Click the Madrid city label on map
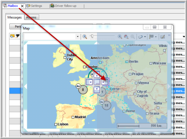 (80, 117)
